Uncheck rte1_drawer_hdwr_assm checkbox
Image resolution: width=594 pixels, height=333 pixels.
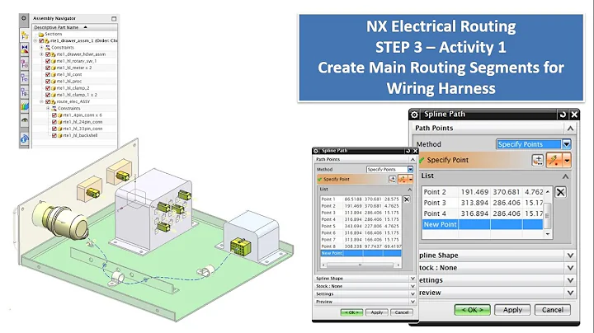tap(48, 54)
